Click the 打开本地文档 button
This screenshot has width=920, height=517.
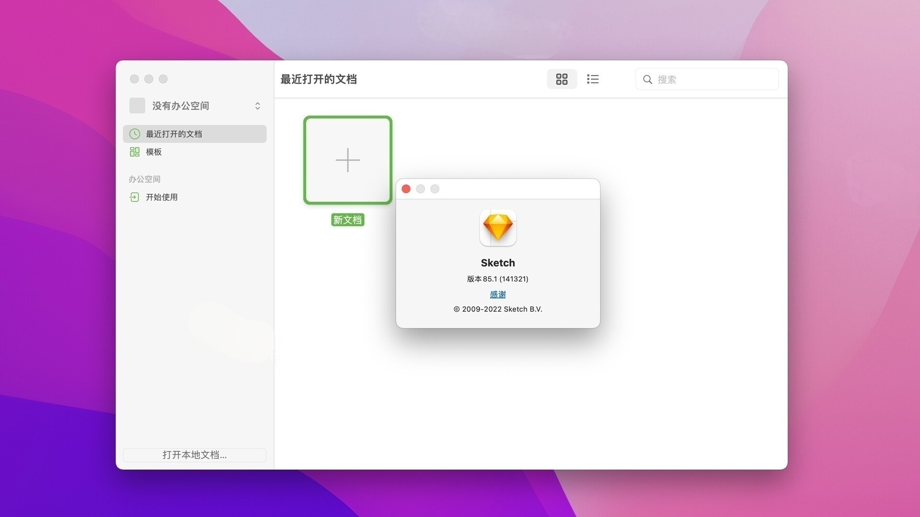coord(195,455)
